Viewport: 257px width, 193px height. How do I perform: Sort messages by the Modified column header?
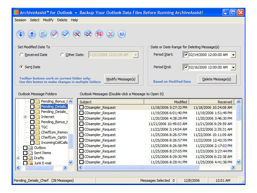pos(167,102)
